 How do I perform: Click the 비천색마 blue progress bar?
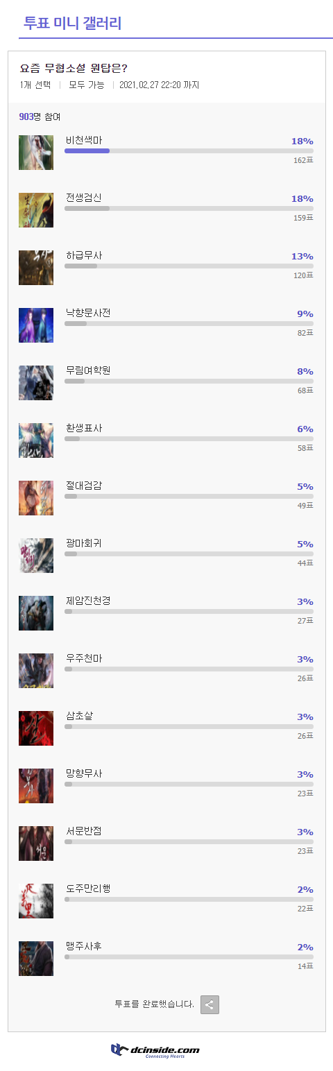click(87, 151)
